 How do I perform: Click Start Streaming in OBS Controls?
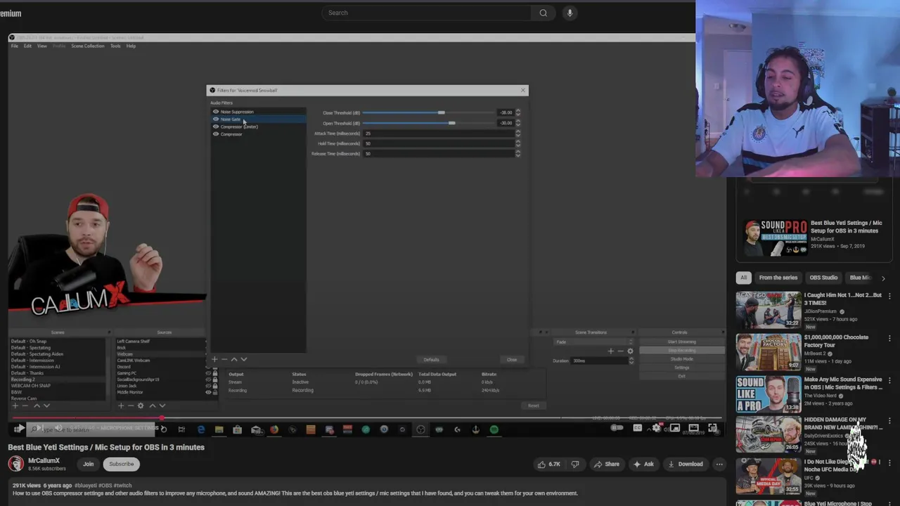pyautogui.click(x=681, y=342)
